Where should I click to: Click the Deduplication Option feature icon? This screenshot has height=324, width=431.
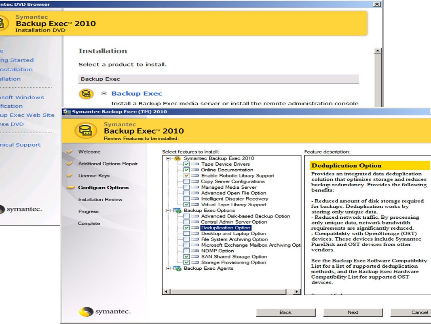pos(195,228)
